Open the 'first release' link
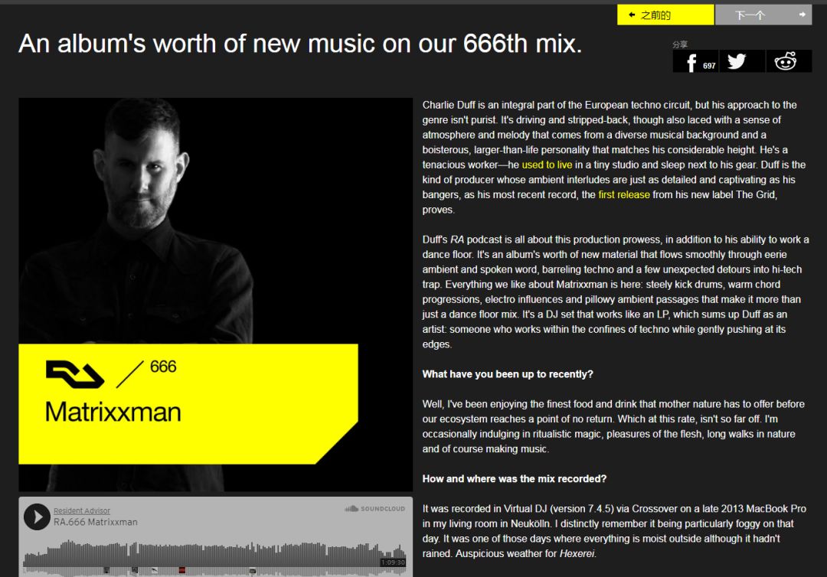The height and width of the screenshot is (577, 827). pyautogui.click(x=623, y=195)
